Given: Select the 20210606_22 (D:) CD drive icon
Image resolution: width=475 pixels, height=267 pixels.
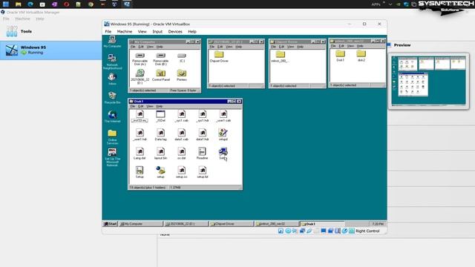Looking at the screenshot, I should [x=140, y=76].
